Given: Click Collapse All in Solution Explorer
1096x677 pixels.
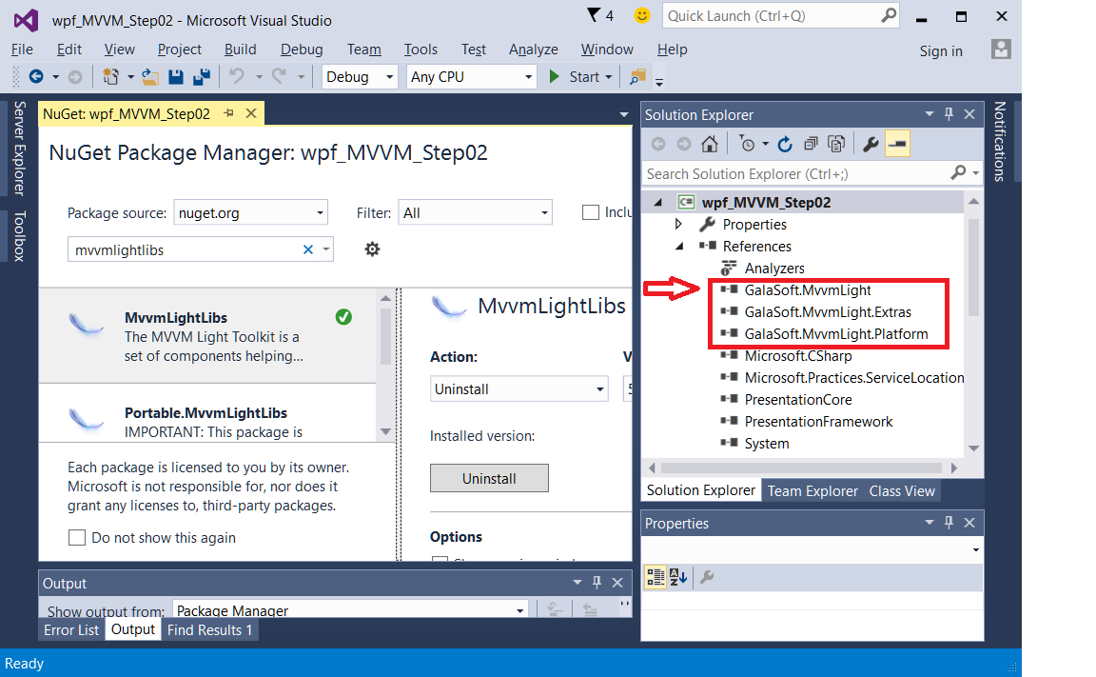Looking at the screenshot, I should pyautogui.click(x=811, y=144).
